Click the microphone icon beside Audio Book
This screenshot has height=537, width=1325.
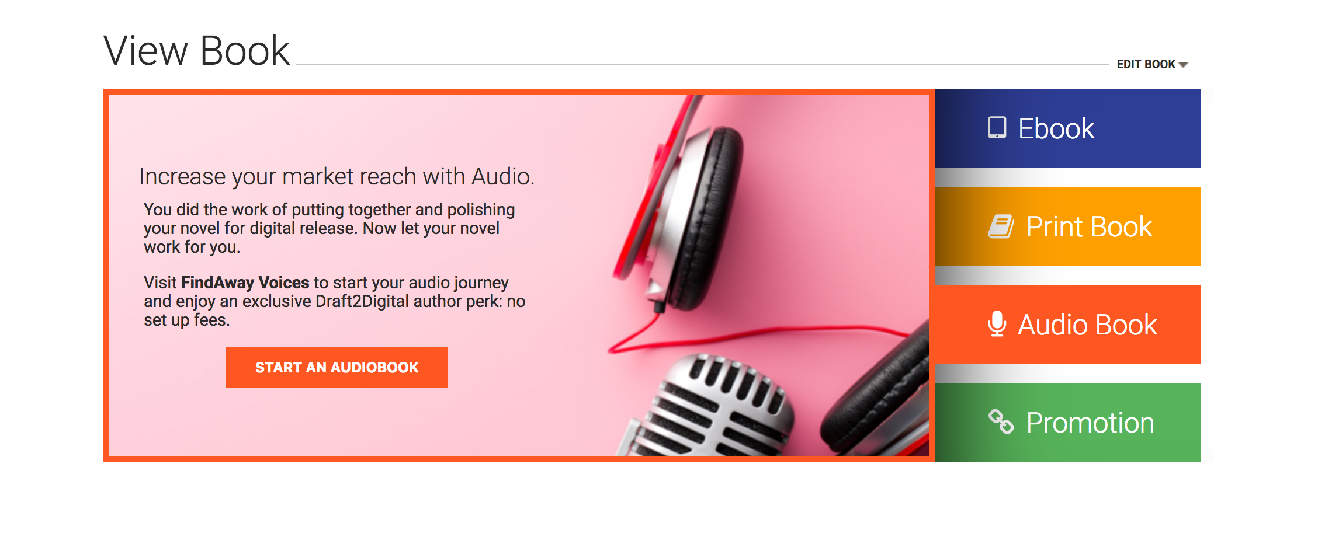coord(997,324)
